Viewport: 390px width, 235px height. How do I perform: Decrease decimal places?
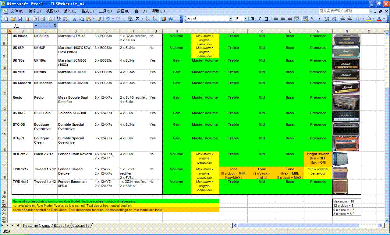[x=334, y=19]
